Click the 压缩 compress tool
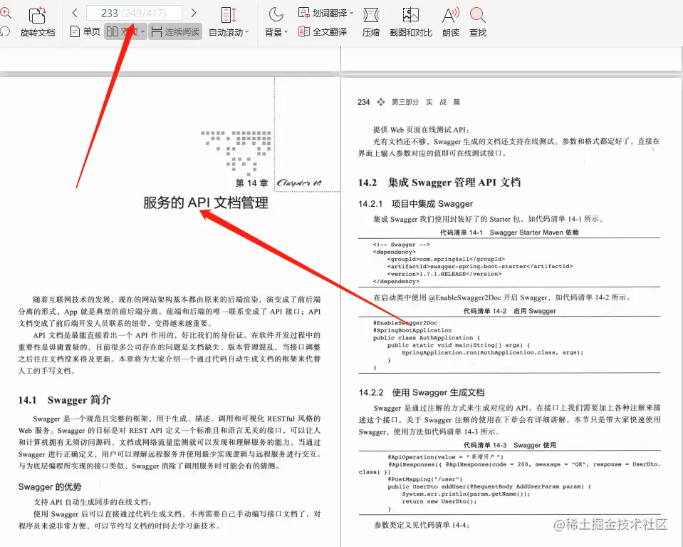The height and width of the screenshot is (547, 683). [370, 22]
